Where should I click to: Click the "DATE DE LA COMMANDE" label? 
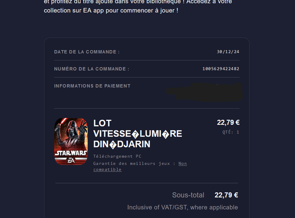pos(87,52)
